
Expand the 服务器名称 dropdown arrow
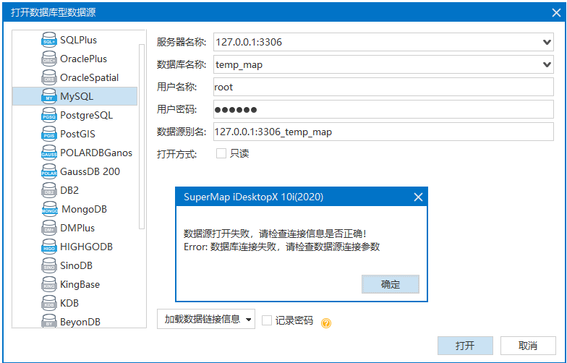pyautogui.click(x=547, y=42)
